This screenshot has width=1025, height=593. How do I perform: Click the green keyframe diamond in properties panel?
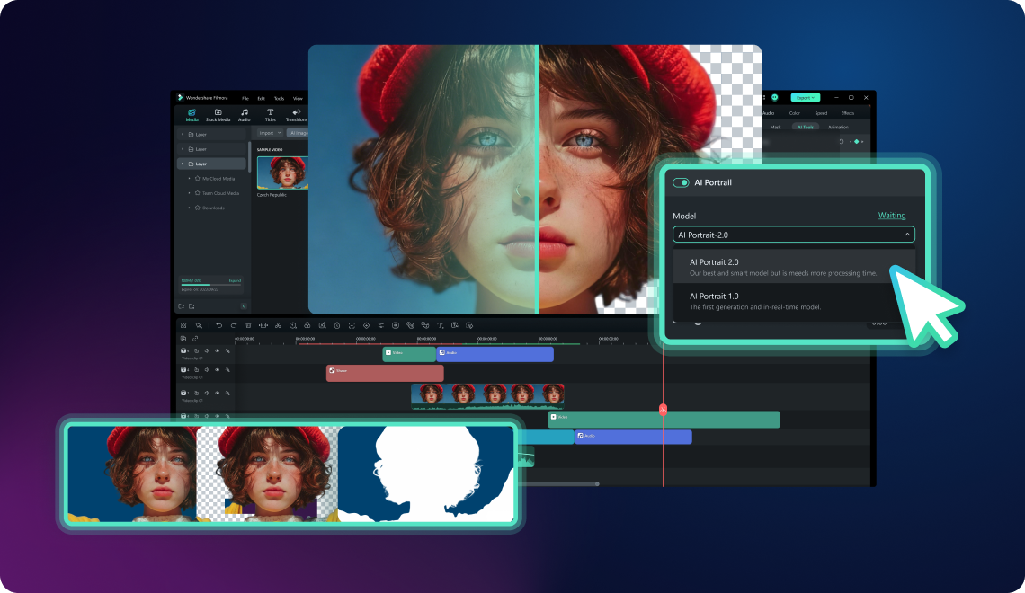856,141
